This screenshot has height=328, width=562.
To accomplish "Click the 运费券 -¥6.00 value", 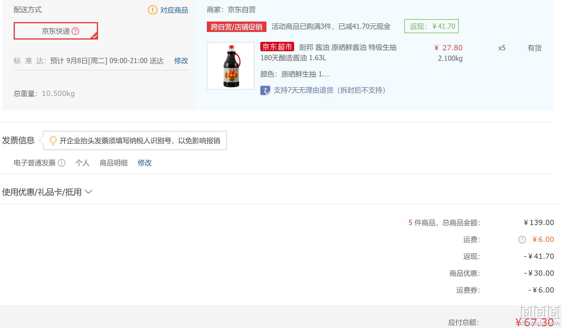I will [541, 290].
